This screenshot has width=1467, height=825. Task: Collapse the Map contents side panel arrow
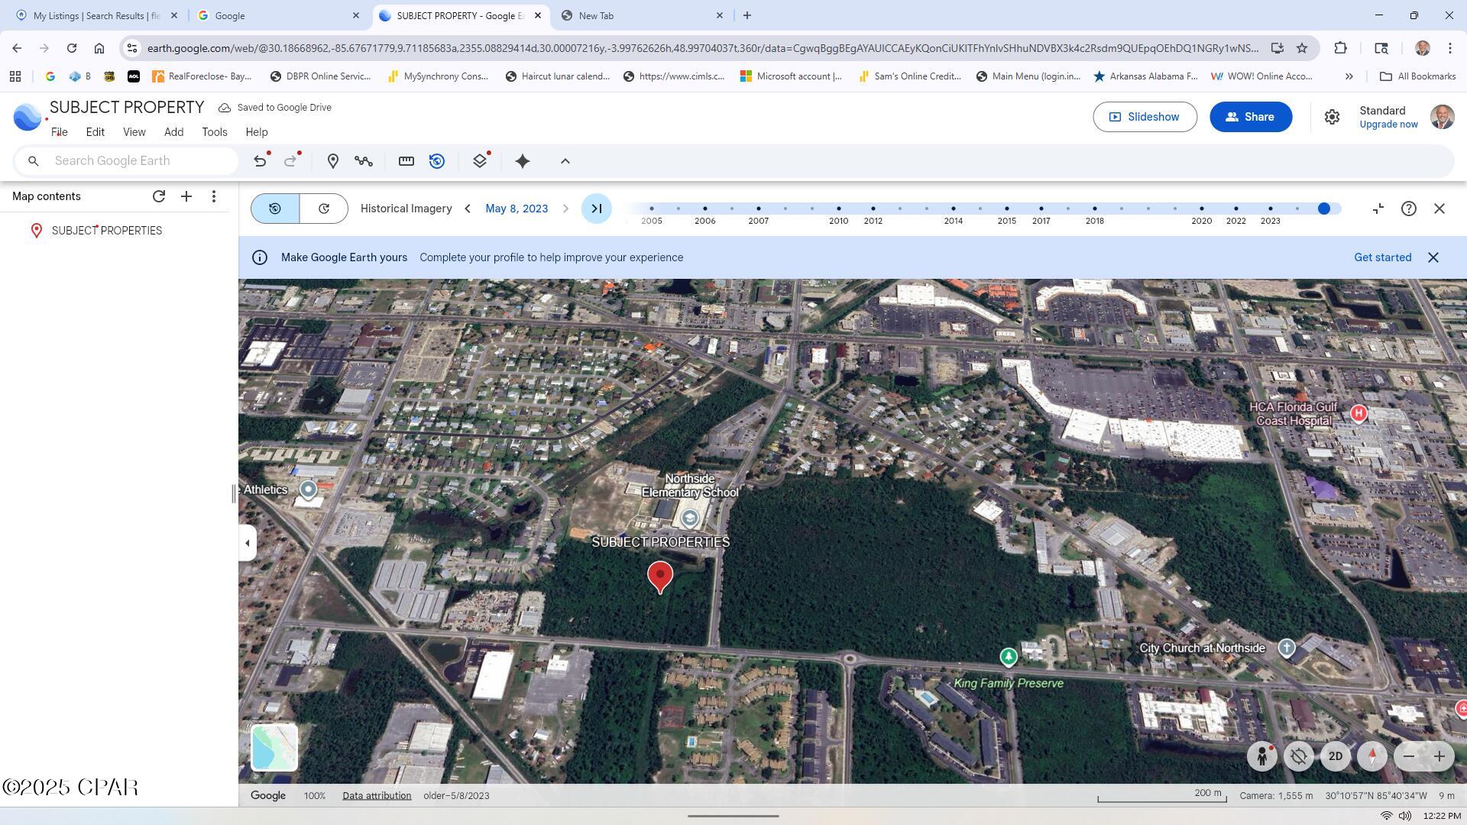click(247, 543)
